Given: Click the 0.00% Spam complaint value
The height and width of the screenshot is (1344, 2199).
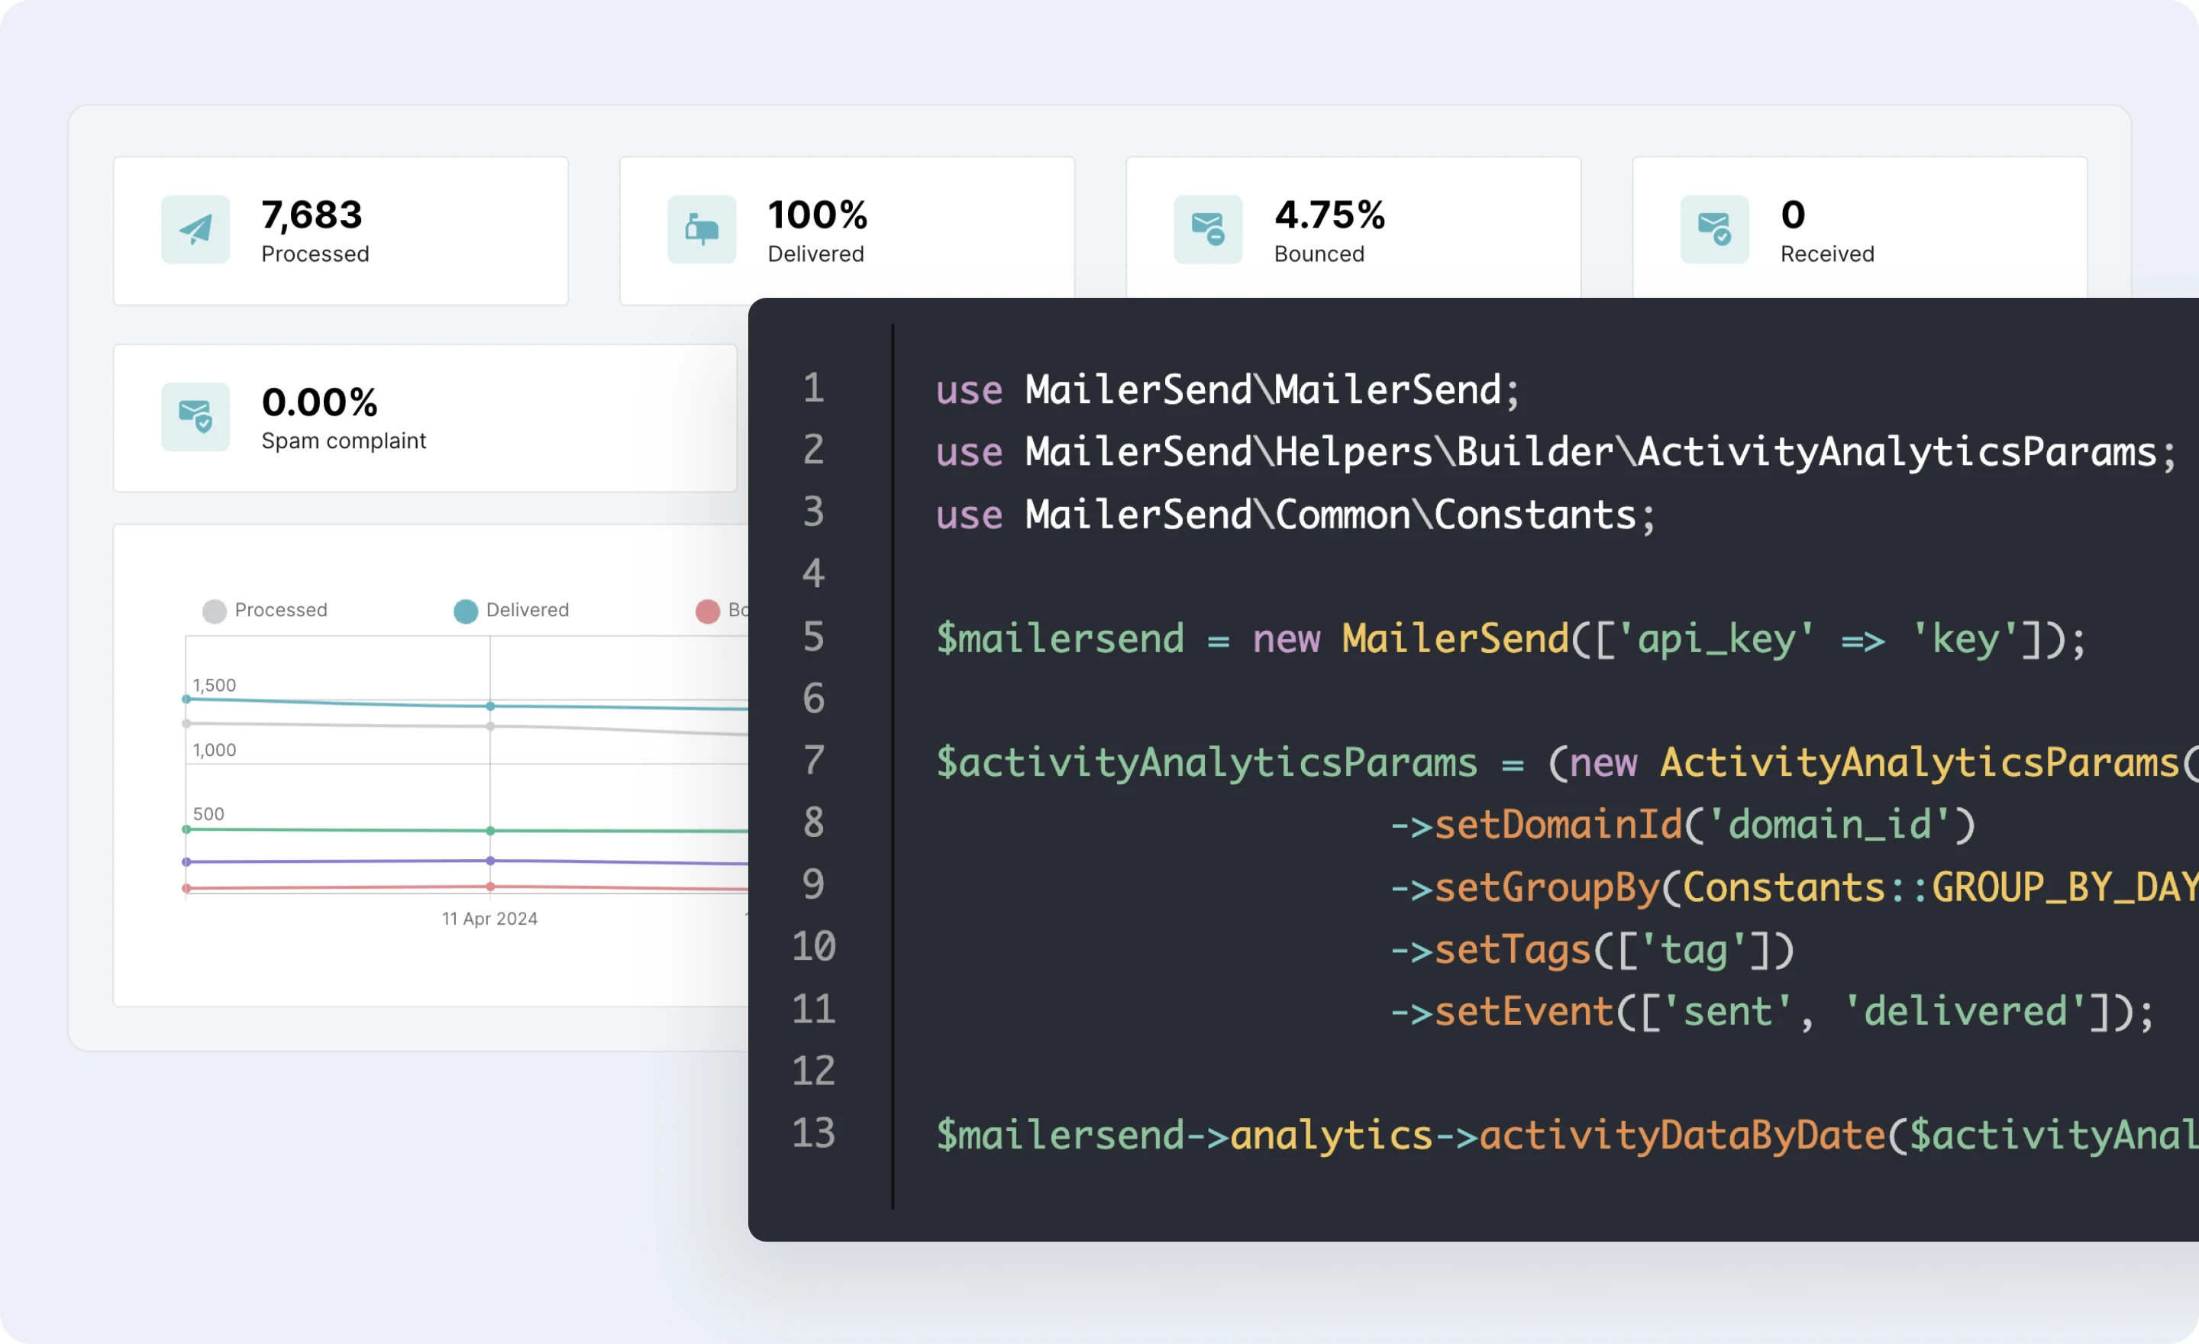Looking at the screenshot, I should 319,402.
